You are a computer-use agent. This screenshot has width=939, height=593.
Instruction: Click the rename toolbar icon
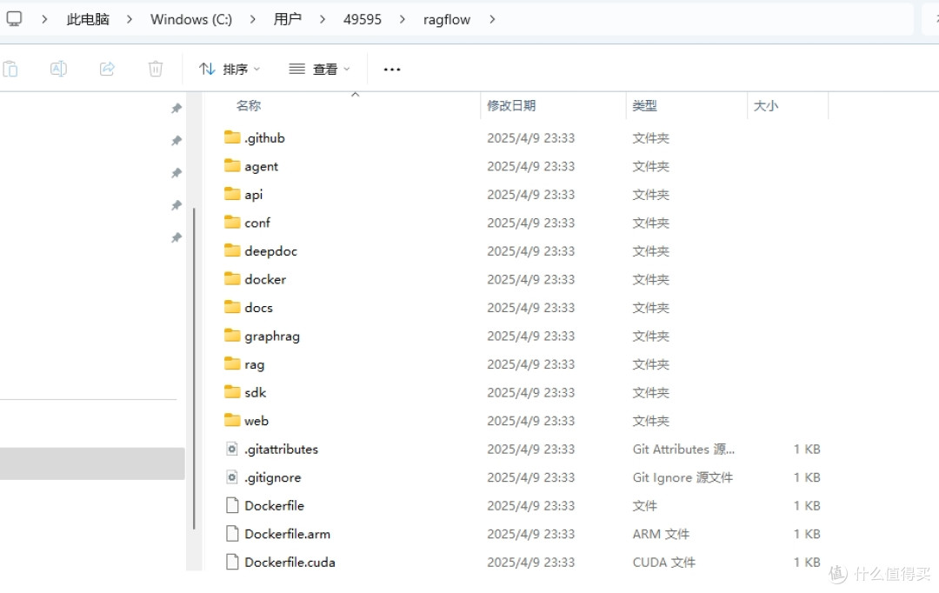tap(58, 69)
